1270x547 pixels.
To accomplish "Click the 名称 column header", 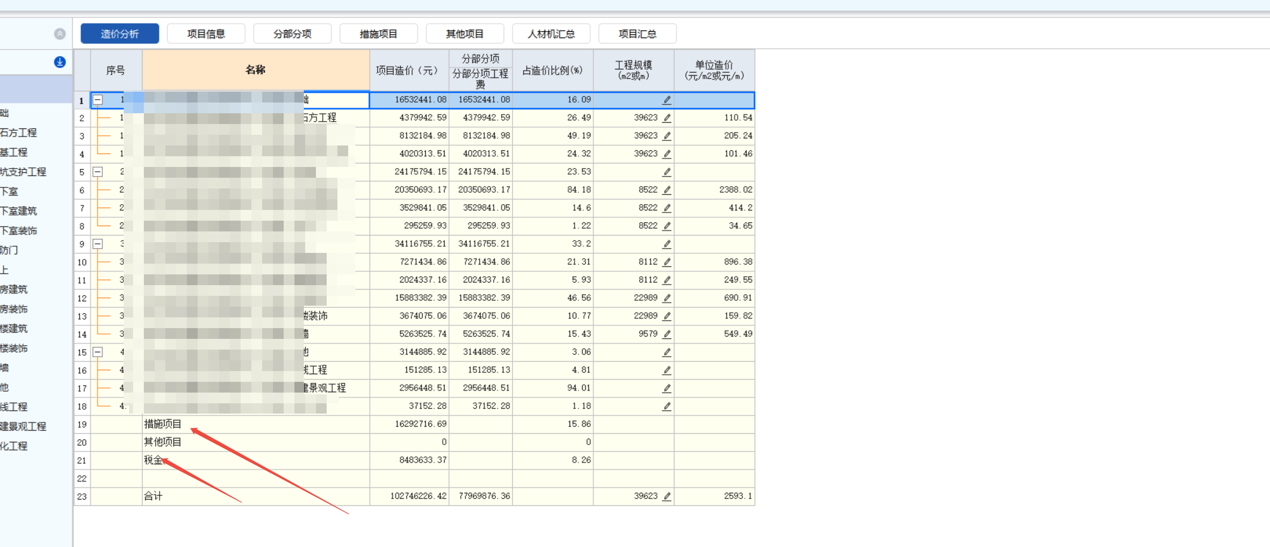I will click(255, 70).
